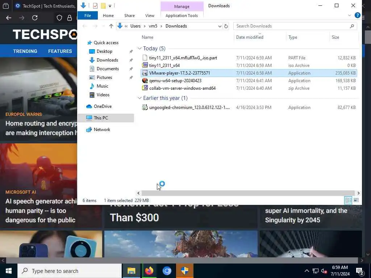Refresh the Downloads folder view

226,26
